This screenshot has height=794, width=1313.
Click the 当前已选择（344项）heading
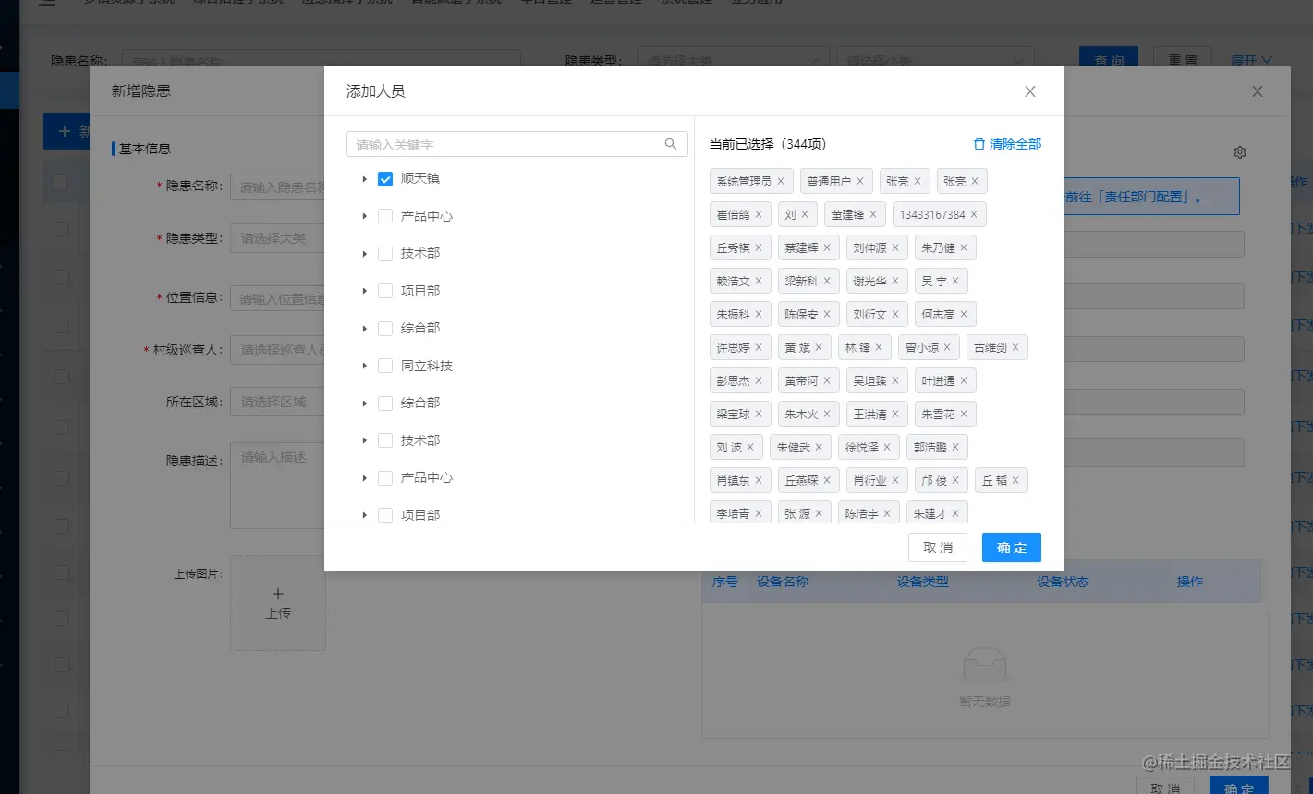[768, 144]
